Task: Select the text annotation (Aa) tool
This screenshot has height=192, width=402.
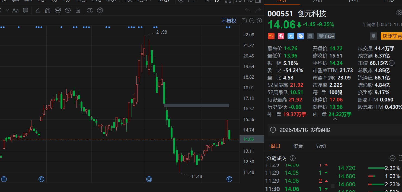Action: (x=15, y=11)
